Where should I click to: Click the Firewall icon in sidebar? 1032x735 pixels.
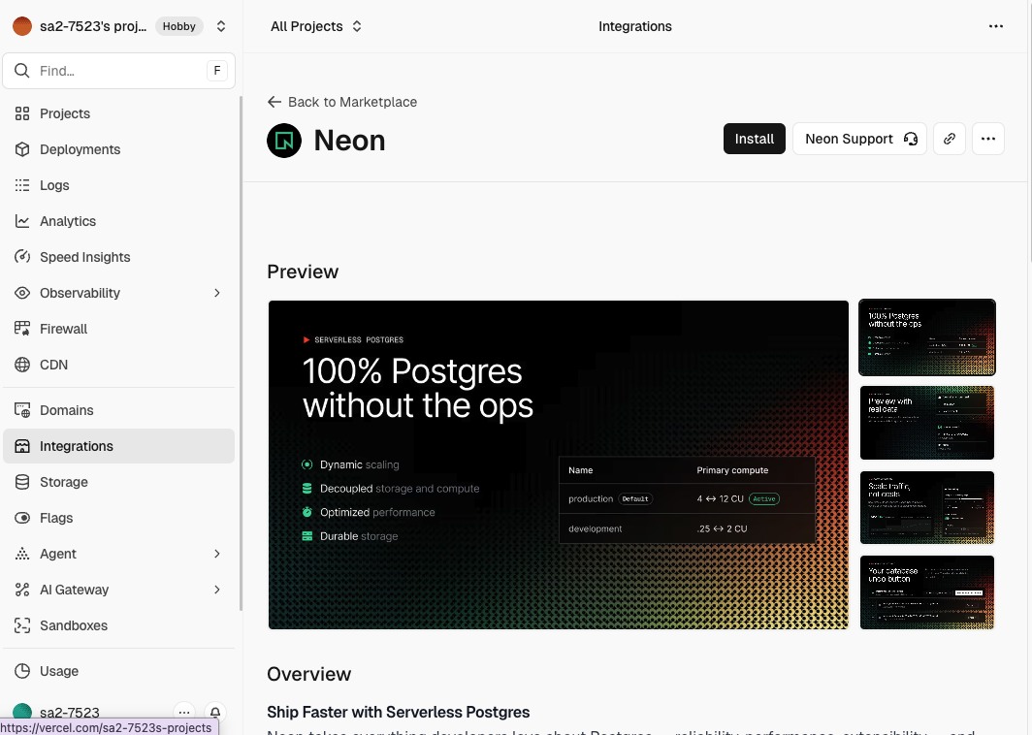[22, 329]
